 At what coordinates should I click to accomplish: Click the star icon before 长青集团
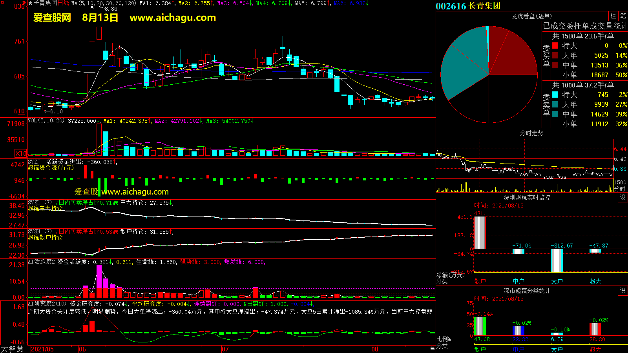(31, 3)
